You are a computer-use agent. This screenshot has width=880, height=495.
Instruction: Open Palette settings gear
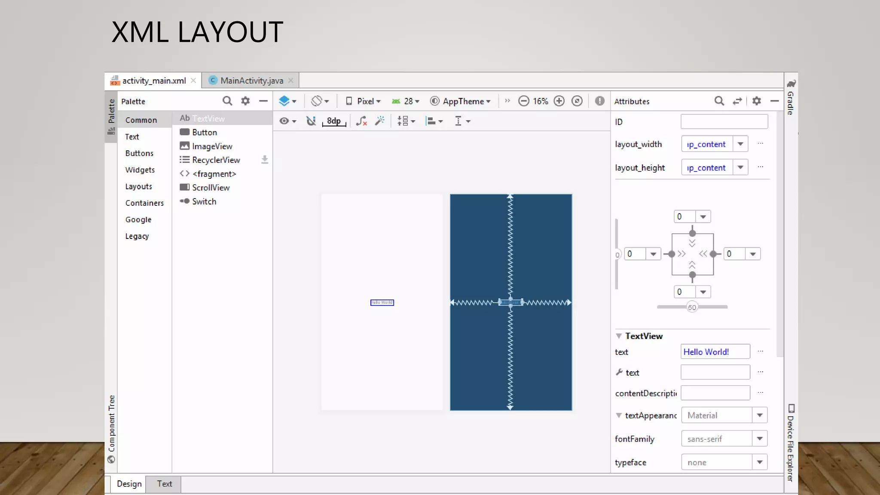pyautogui.click(x=245, y=101)
